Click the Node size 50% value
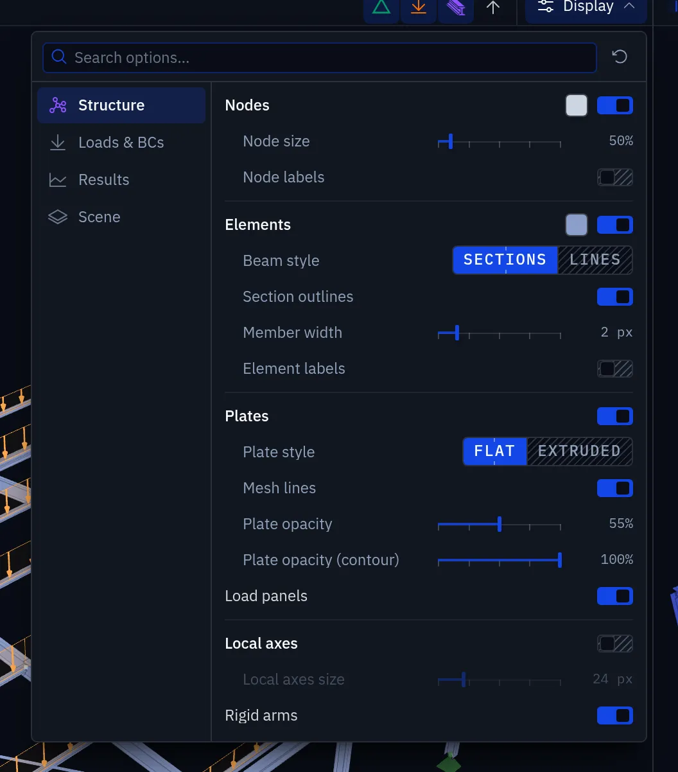Image resolution: width=678 pixels, height=772 pixels. 621,141
